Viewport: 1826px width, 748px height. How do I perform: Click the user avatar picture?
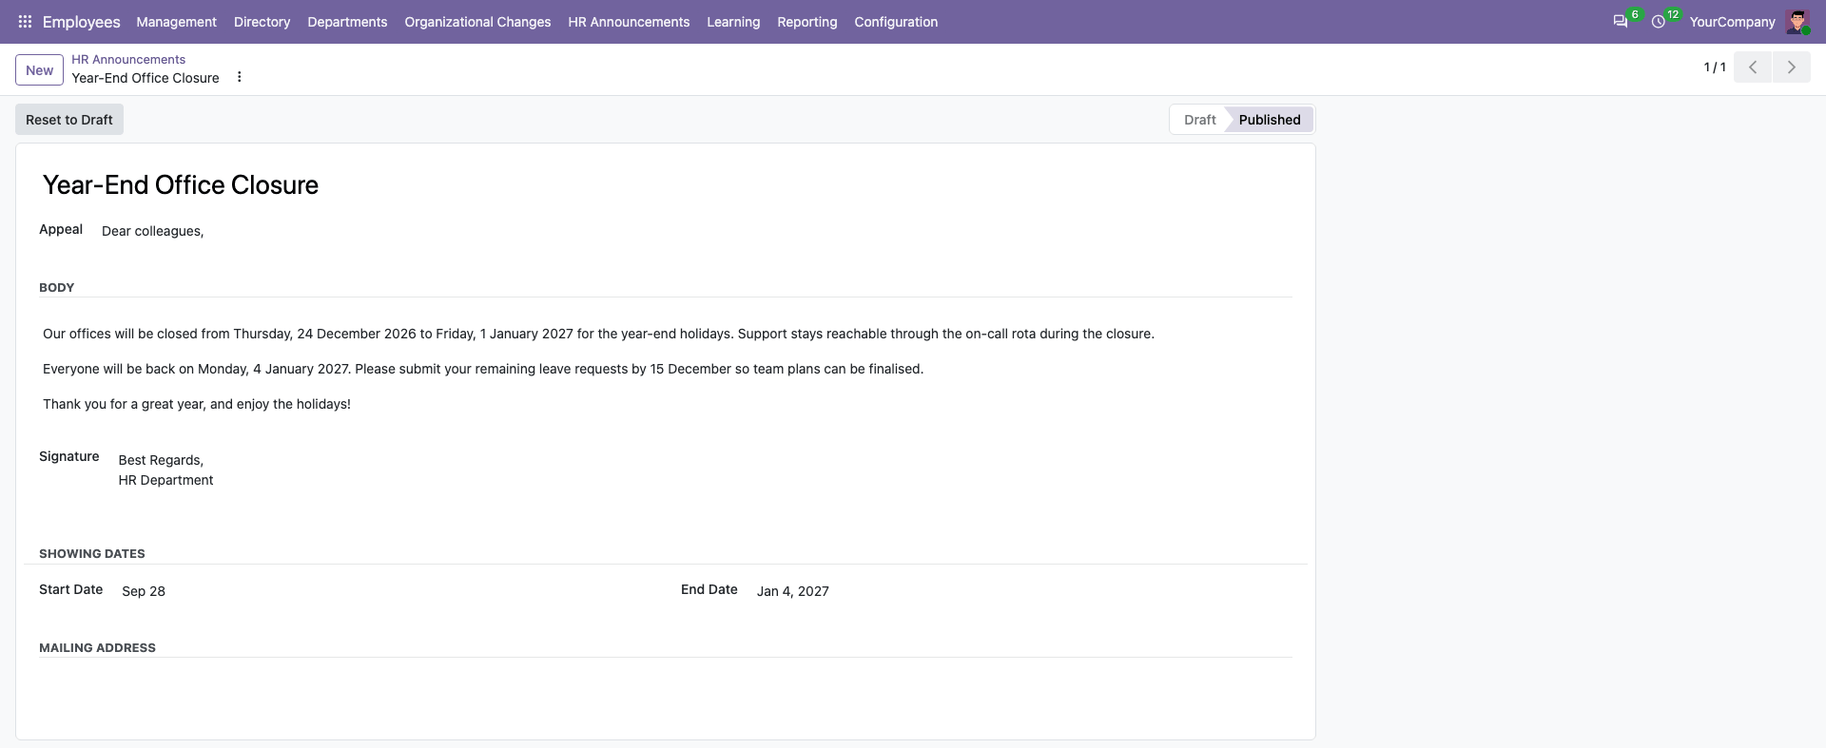(1797, 22)
